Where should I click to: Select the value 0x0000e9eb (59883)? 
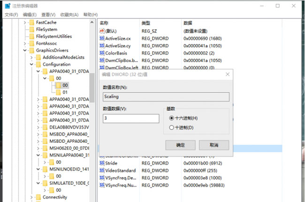coord(204,185)
